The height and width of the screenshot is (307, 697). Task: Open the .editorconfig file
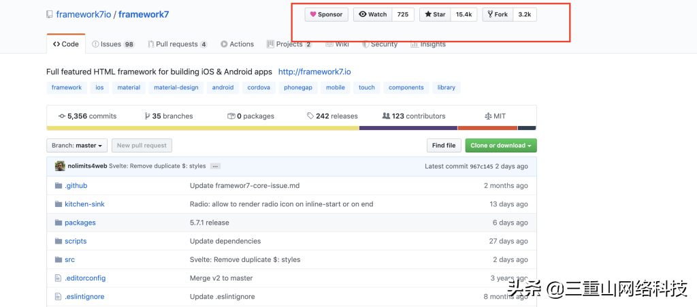[85, 278]
